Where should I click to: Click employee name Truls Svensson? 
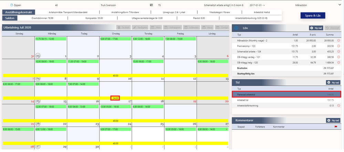tap(108, 5)
